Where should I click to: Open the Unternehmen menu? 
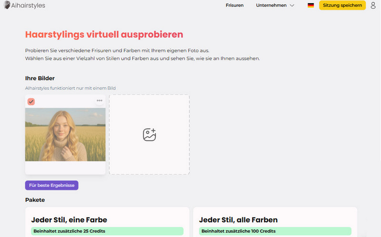tap(271, 5)
